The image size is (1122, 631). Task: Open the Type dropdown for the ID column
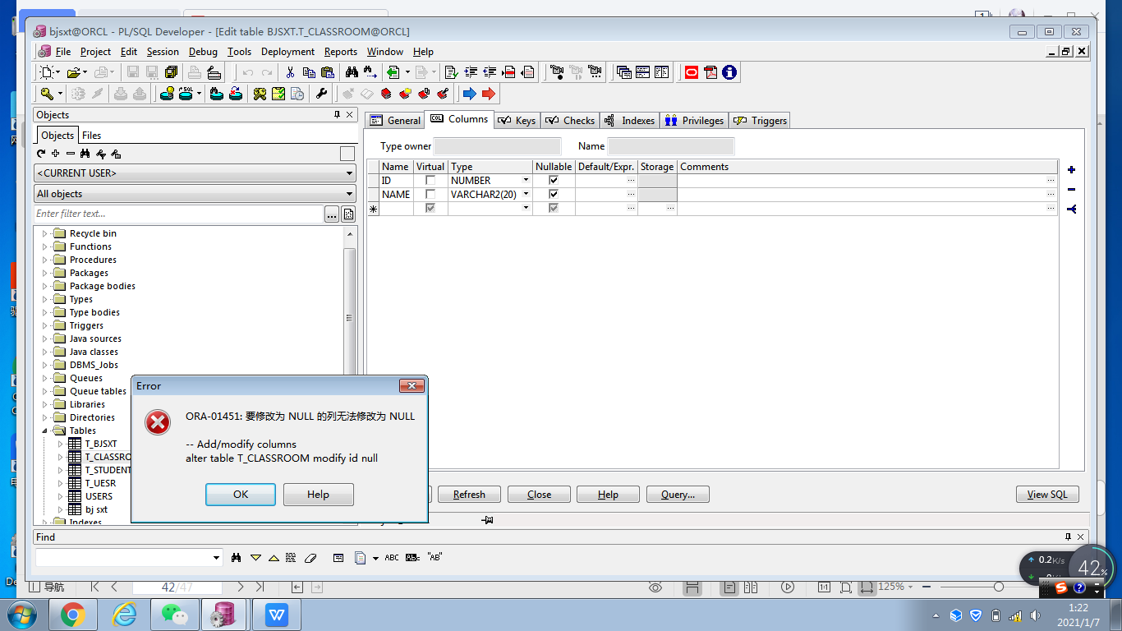tap(526, 181)
